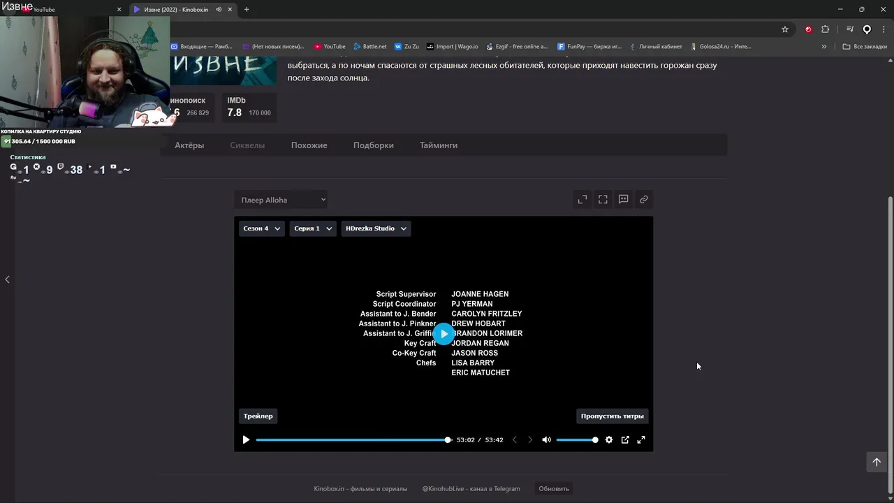Enter fullscreen from the player controls
894x503 pixels.
coord(641,440)
